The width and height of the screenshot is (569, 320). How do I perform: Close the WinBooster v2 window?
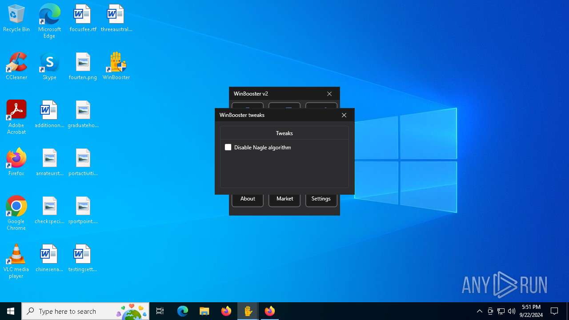point(329,94)
